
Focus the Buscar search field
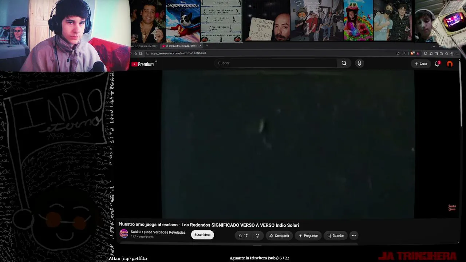(276, 63)
